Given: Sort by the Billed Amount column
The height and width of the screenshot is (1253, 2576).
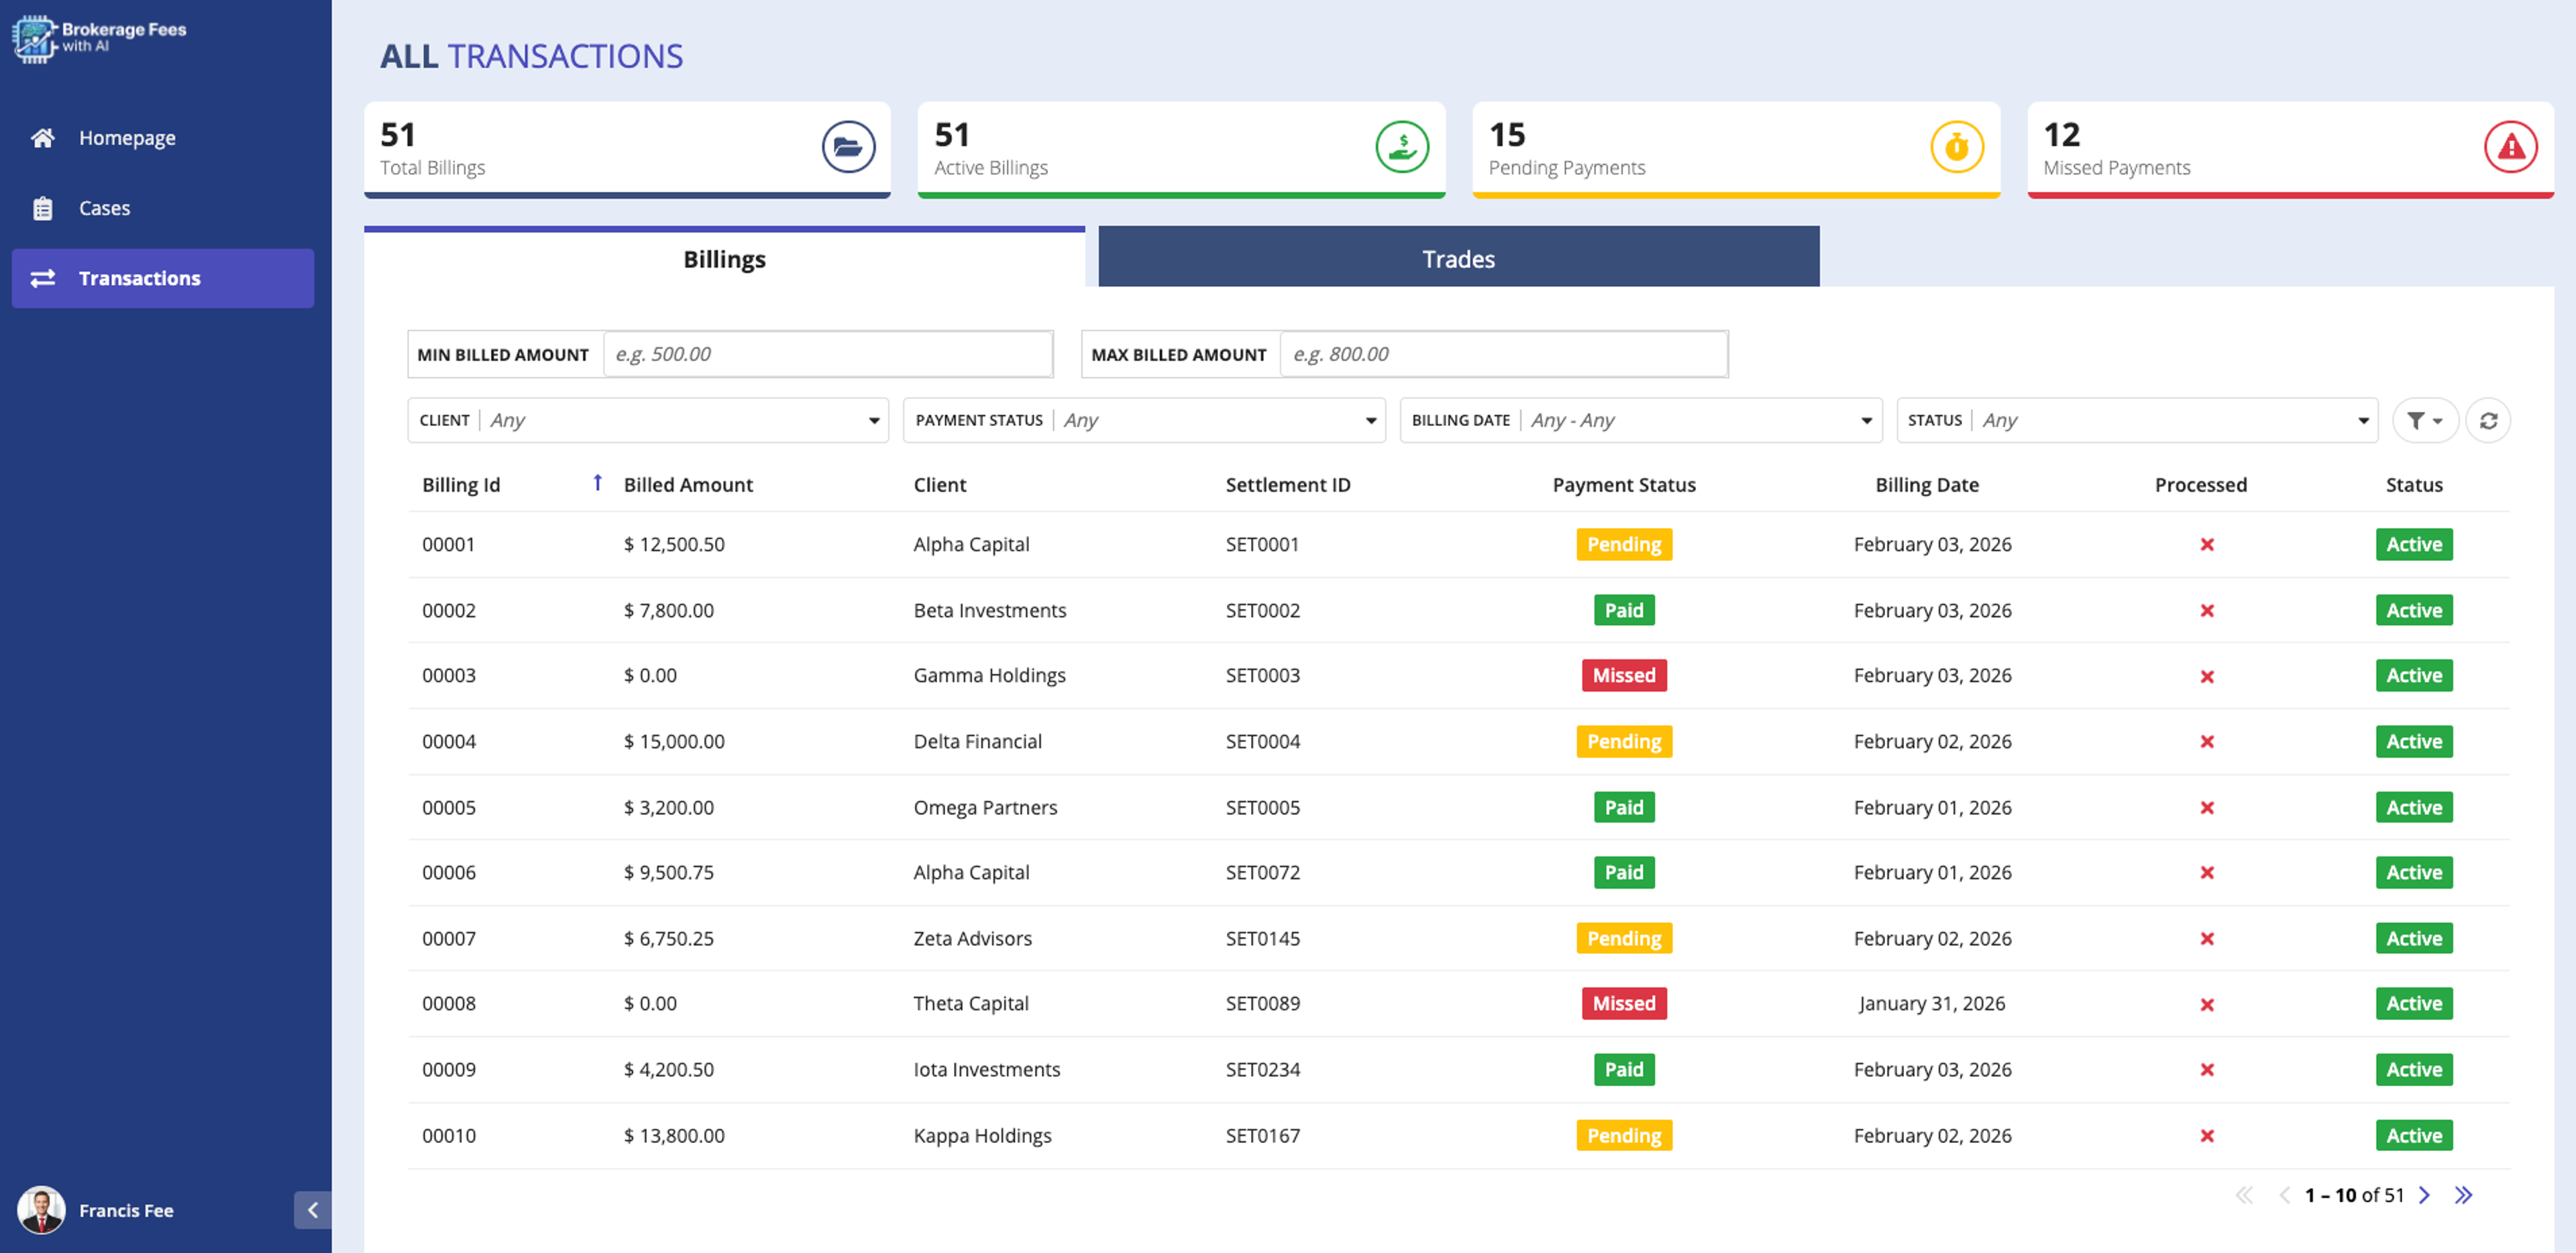Looking at the screenshot, I should 688,485.
